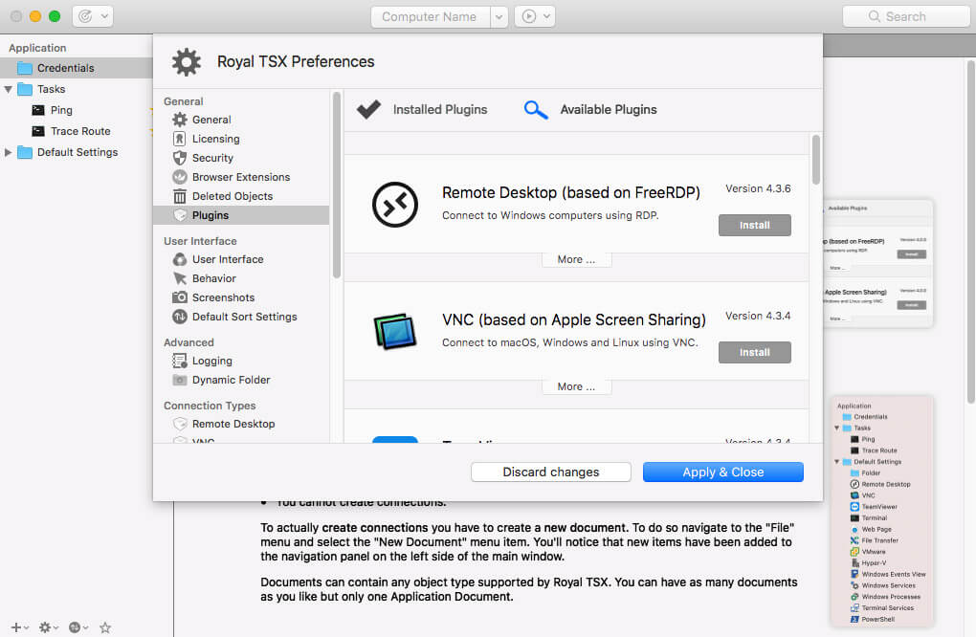
Task: Collapse the Tasks folder
Action: pyautogui.click(x=10, y=88)
